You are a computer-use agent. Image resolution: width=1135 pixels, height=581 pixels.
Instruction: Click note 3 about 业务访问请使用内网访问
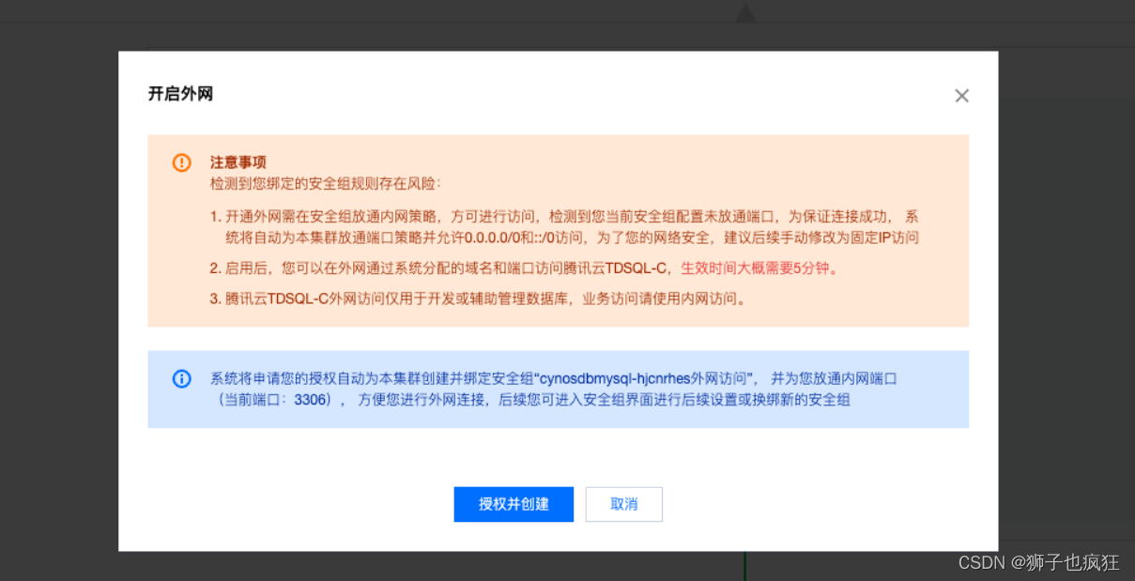(x=478, y=300)
